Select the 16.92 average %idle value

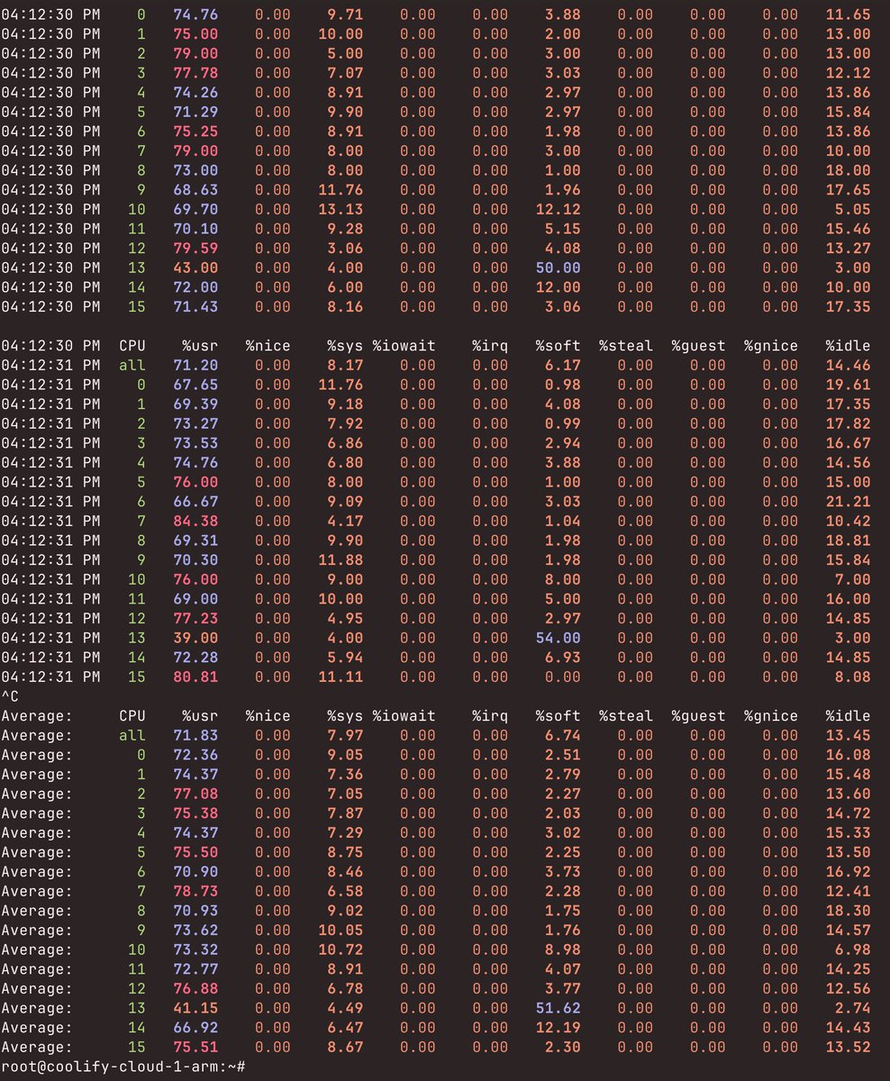pos(849,872)
